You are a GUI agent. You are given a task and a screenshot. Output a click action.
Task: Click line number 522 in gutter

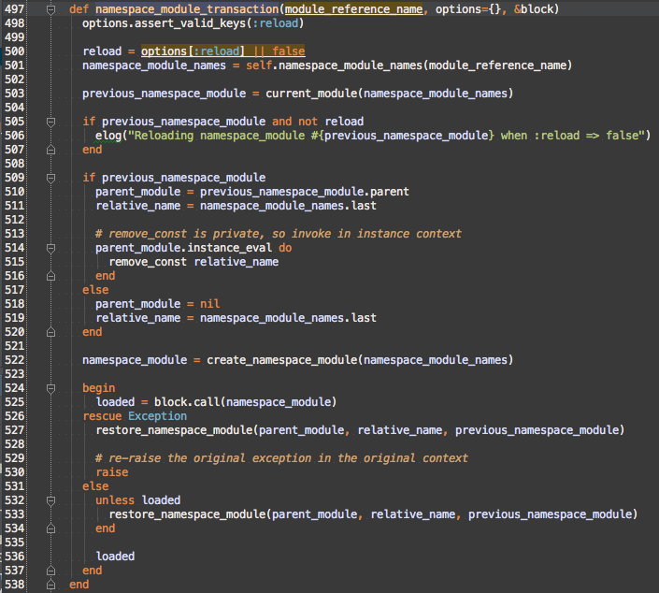15,360
